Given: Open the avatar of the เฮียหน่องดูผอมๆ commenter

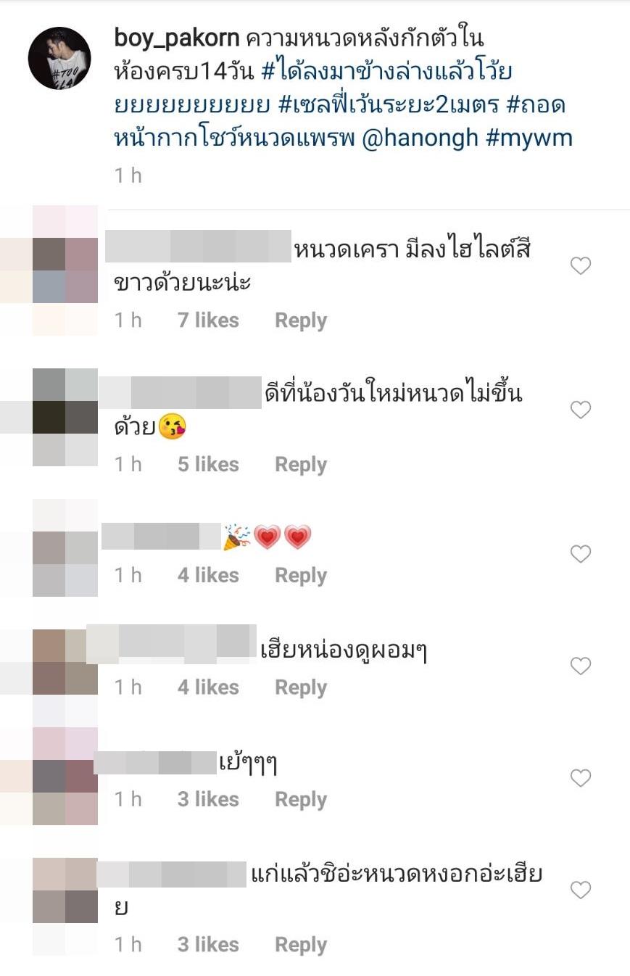Looking at the screenshot, I should pos(65,662).
